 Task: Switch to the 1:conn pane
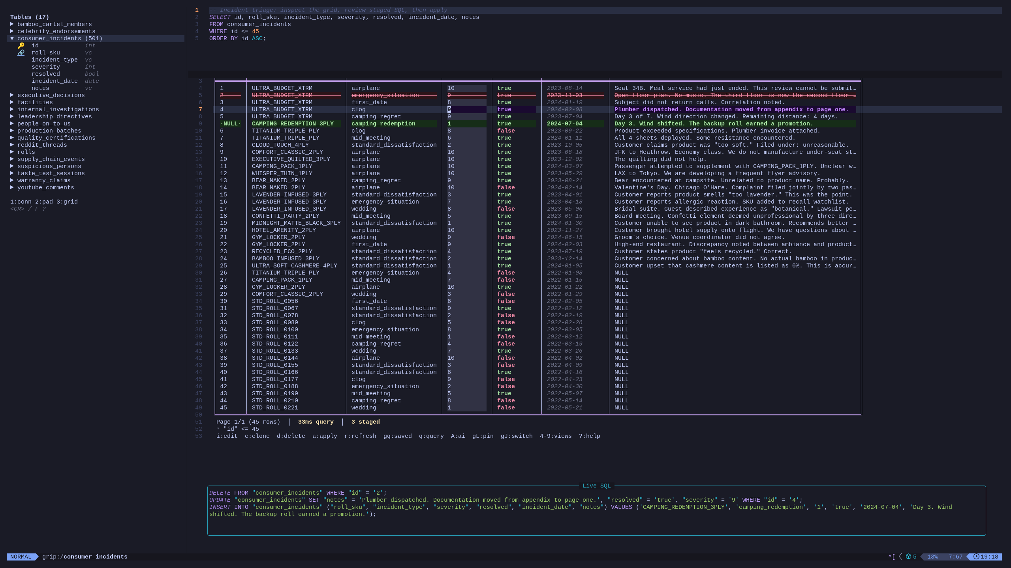(21, 202)
